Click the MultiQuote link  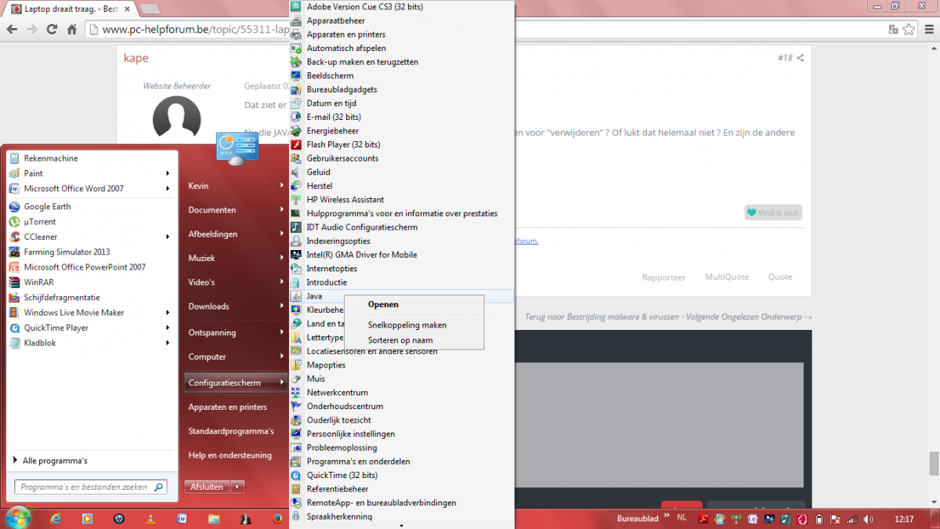pos(727,277)
